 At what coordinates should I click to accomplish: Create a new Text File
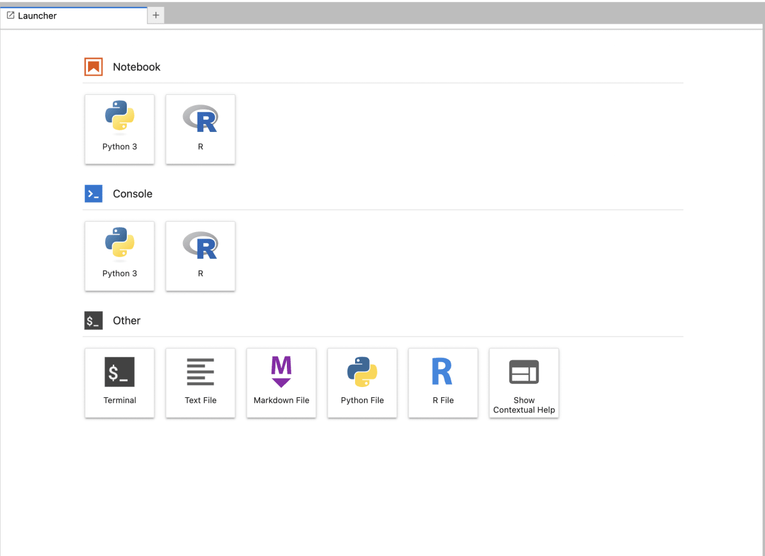pos(201,383)
